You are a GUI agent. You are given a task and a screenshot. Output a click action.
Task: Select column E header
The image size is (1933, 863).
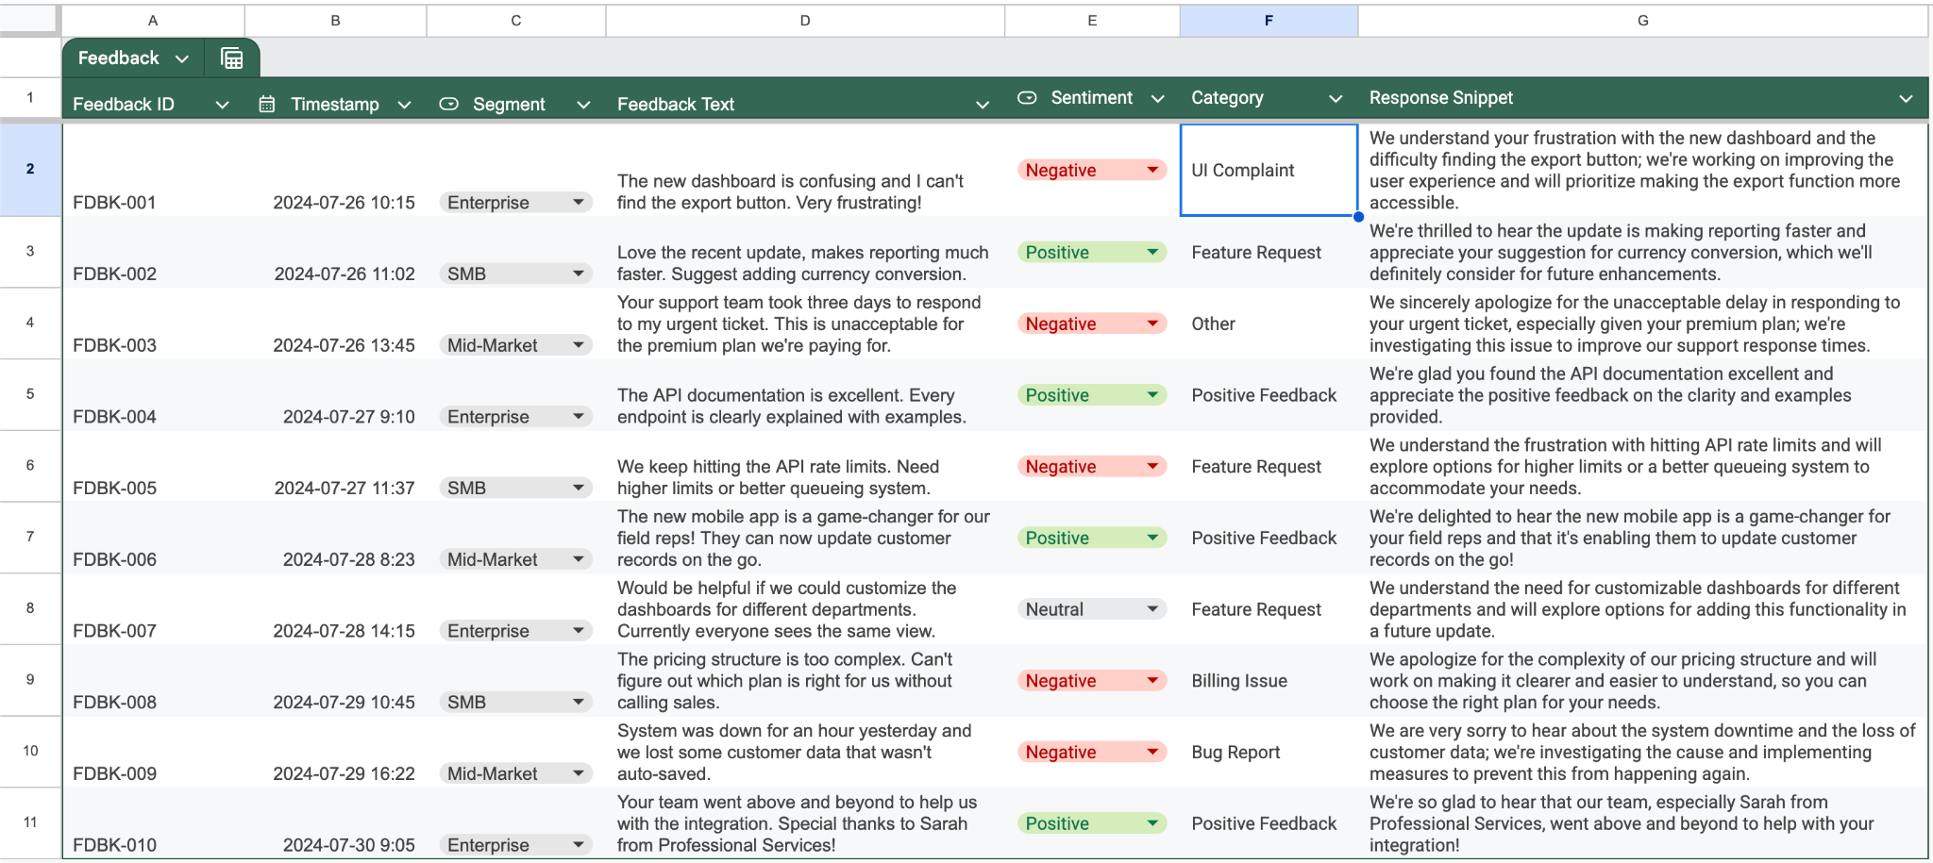(1092, 21)
